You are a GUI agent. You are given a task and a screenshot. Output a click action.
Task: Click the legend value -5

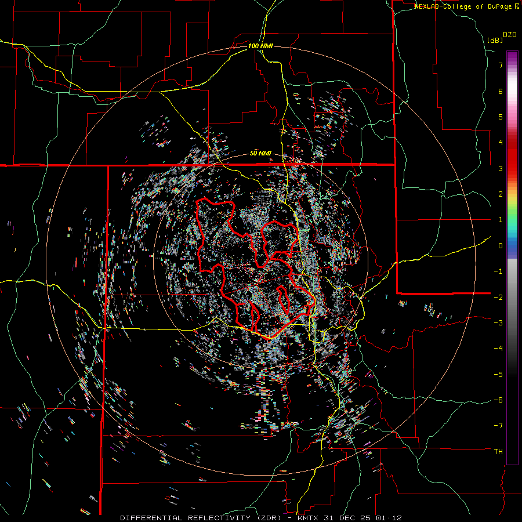[498, 374]
